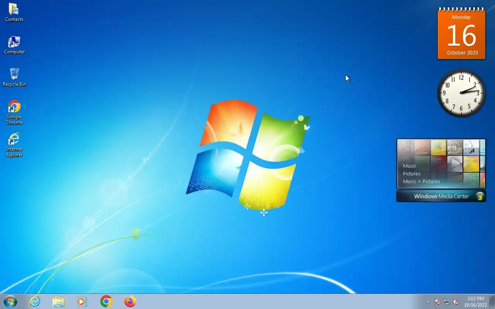Viewport: 495px width, 309px height.
Task: Open the Contacts folder icon on desktop
Action: click(x=14, y=12)
